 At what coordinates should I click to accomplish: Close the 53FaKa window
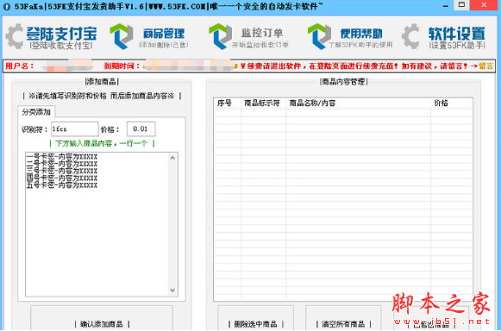point(484,5)
